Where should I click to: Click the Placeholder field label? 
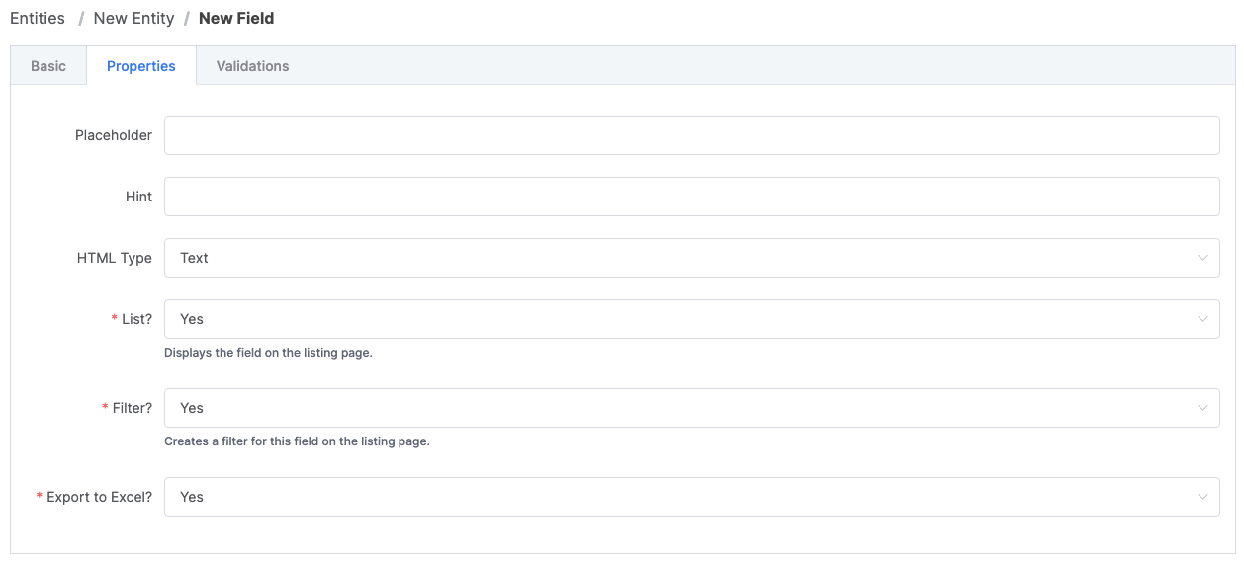point(114,135)
